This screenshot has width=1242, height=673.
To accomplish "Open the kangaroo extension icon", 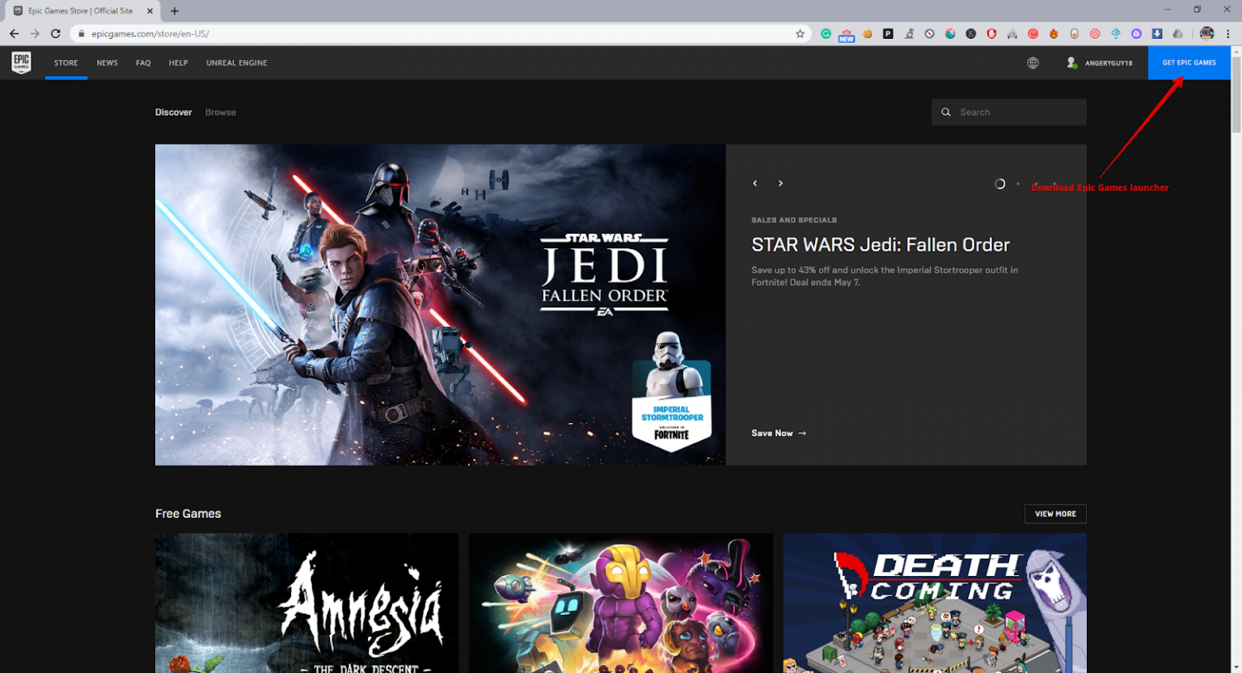I will pyautogui.click(x=909, y=33).
